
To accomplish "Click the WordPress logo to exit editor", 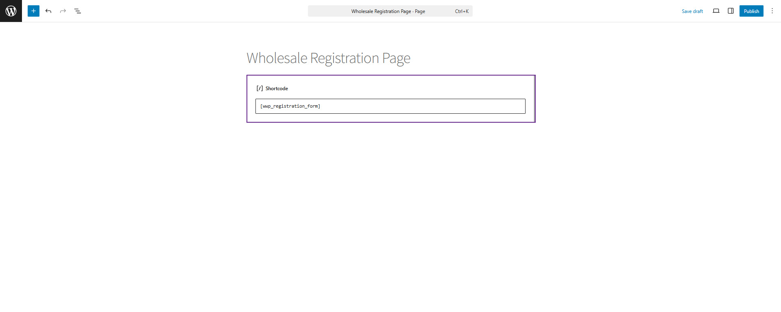I will tap(11, 11).
